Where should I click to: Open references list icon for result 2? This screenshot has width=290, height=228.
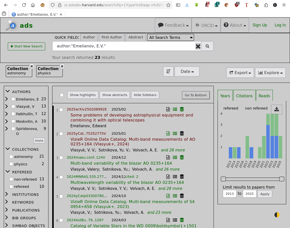pos(175,133)
